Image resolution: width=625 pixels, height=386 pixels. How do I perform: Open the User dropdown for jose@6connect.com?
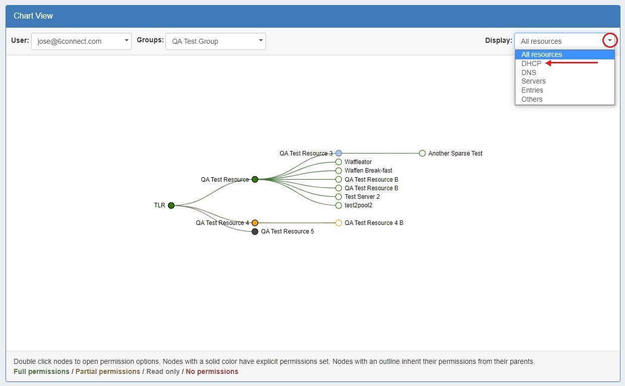(81, 41)
